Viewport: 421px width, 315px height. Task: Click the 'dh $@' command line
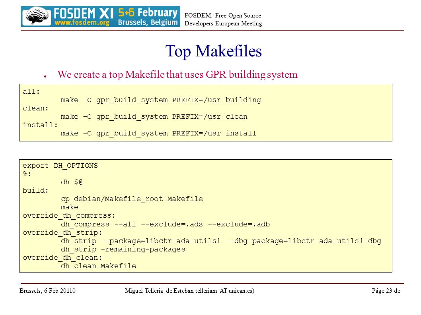[x=71, y=182]
